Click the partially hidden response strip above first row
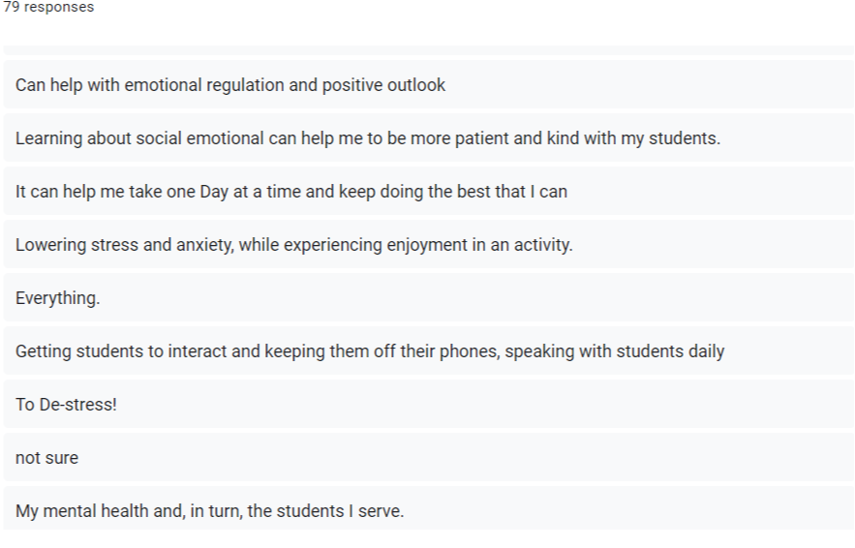This screenshot has width=855, height=548. (429, 50)
